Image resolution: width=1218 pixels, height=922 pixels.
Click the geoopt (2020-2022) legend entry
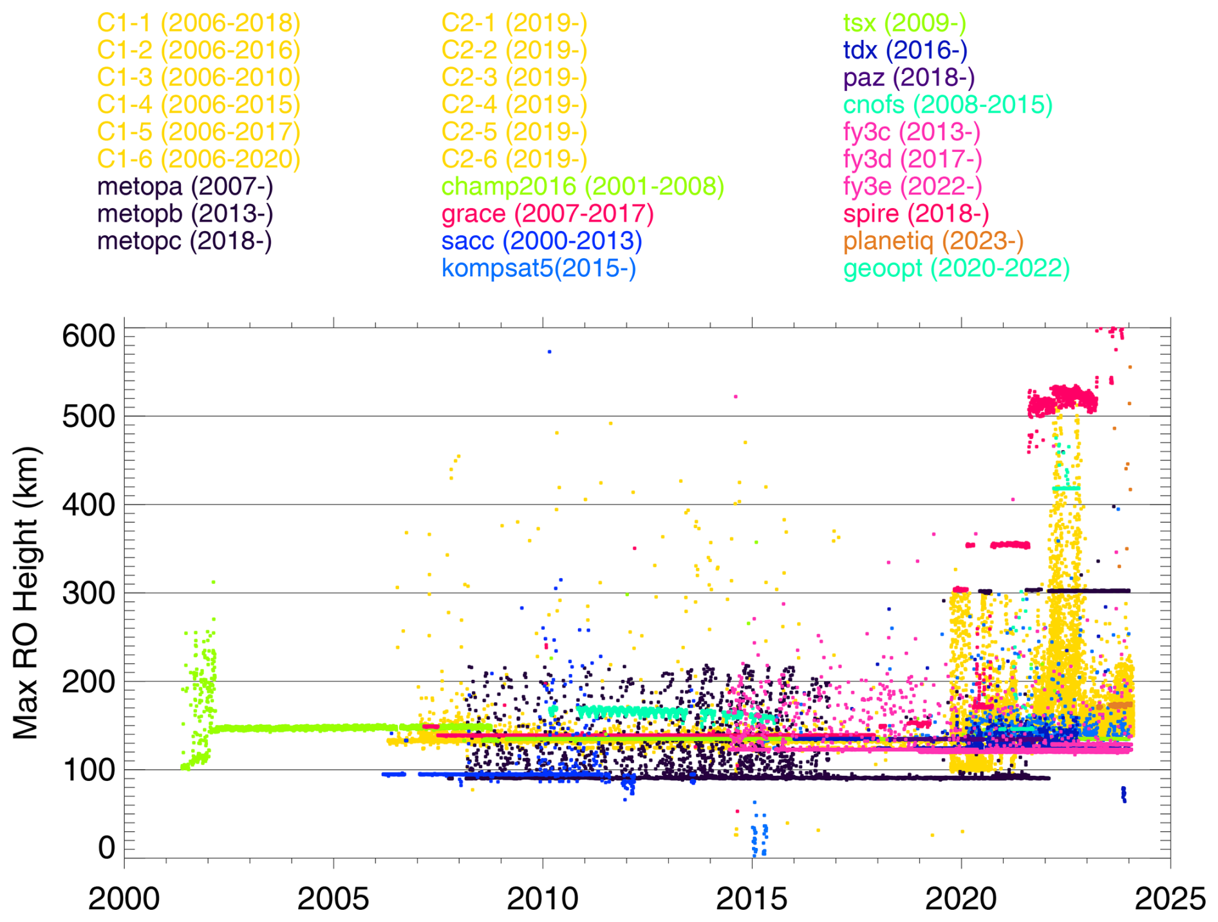coord(956,268)
